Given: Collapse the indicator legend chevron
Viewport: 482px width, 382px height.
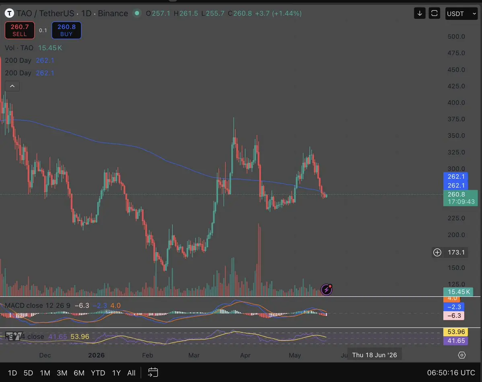Looking at the screenshot, I should (x=12, y=86).
